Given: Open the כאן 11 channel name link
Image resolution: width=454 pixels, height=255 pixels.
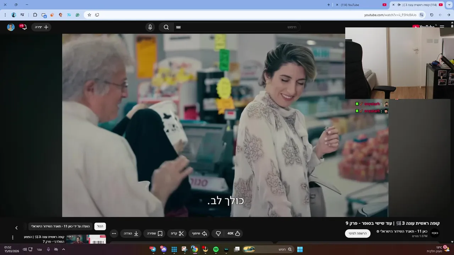Looking at the screenshot, I should click(404, 231).
